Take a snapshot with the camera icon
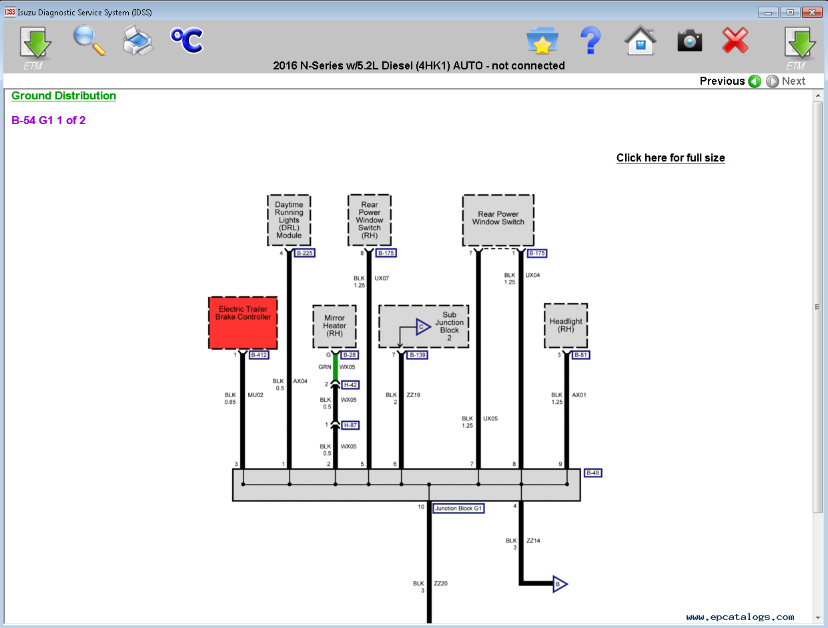828x628 pixels. click(690, 41)
